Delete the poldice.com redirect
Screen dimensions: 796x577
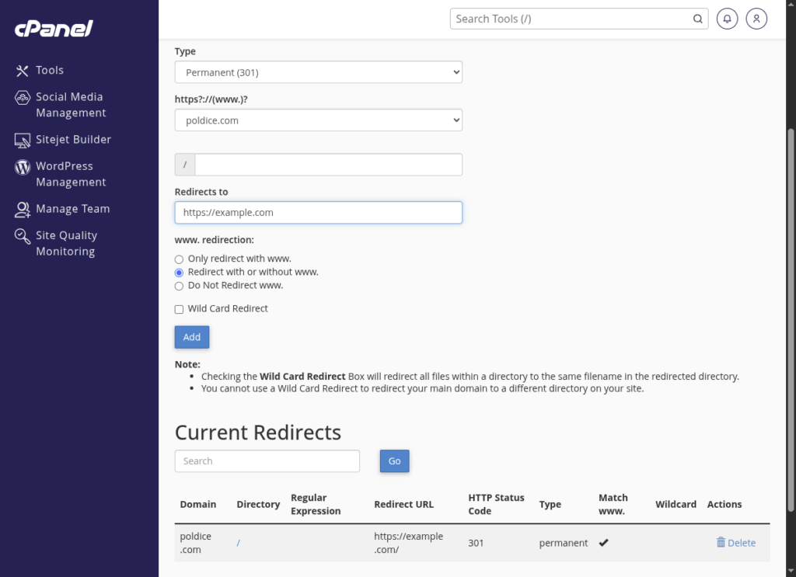pyautogui.click(x=735, y=543)
